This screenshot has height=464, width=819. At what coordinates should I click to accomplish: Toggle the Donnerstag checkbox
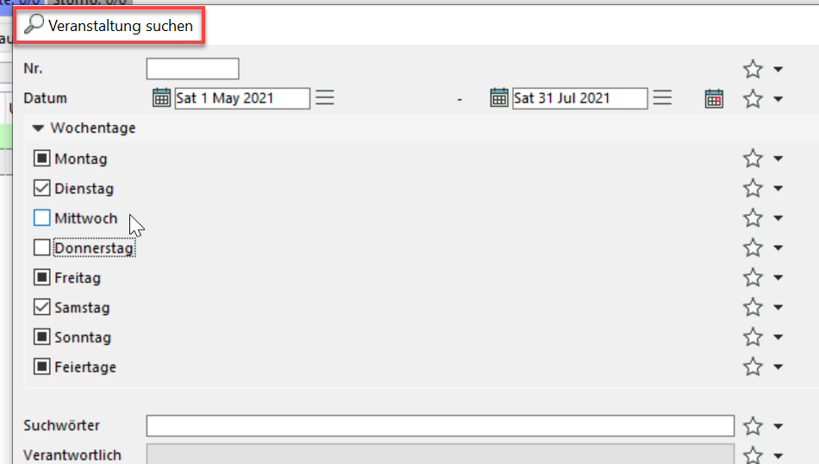[41, 248]
